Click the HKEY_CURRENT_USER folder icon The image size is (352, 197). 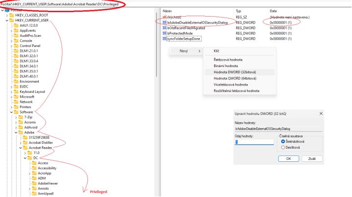coord(11,21)
